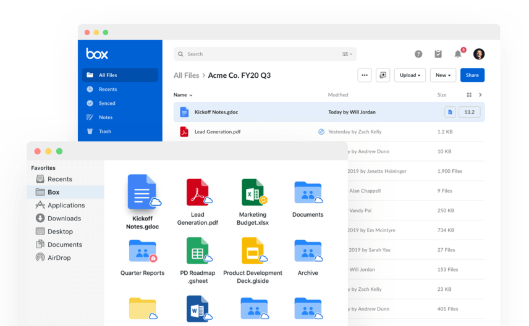Open the more options ellipsis button

pos(365,75)
